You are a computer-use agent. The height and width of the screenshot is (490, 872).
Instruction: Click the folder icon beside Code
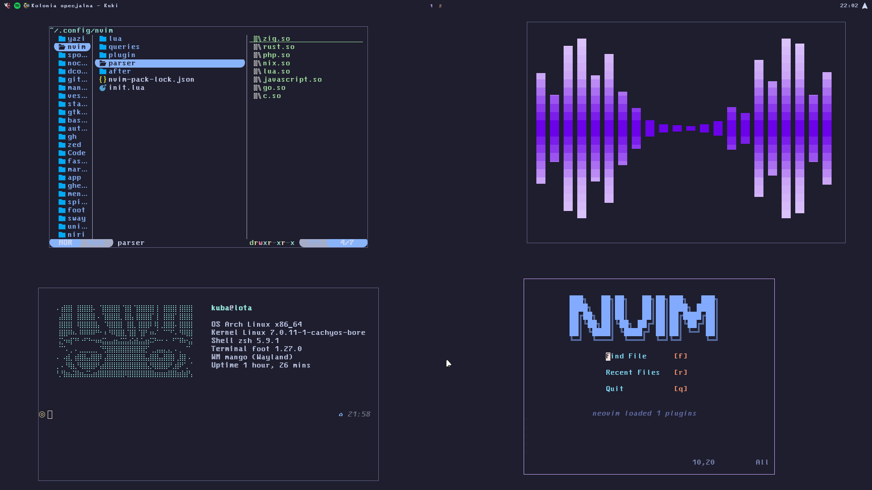pos(62,153)
